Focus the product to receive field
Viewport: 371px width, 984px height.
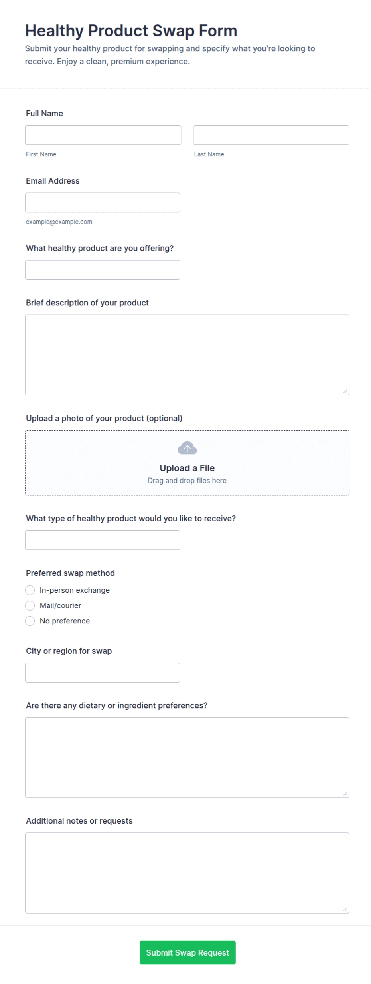pyautogui.click(x=103, y=540)
